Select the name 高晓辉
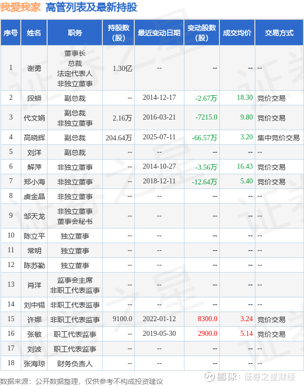The height and width of the screenshot is (386, 304). coord(34,137)
